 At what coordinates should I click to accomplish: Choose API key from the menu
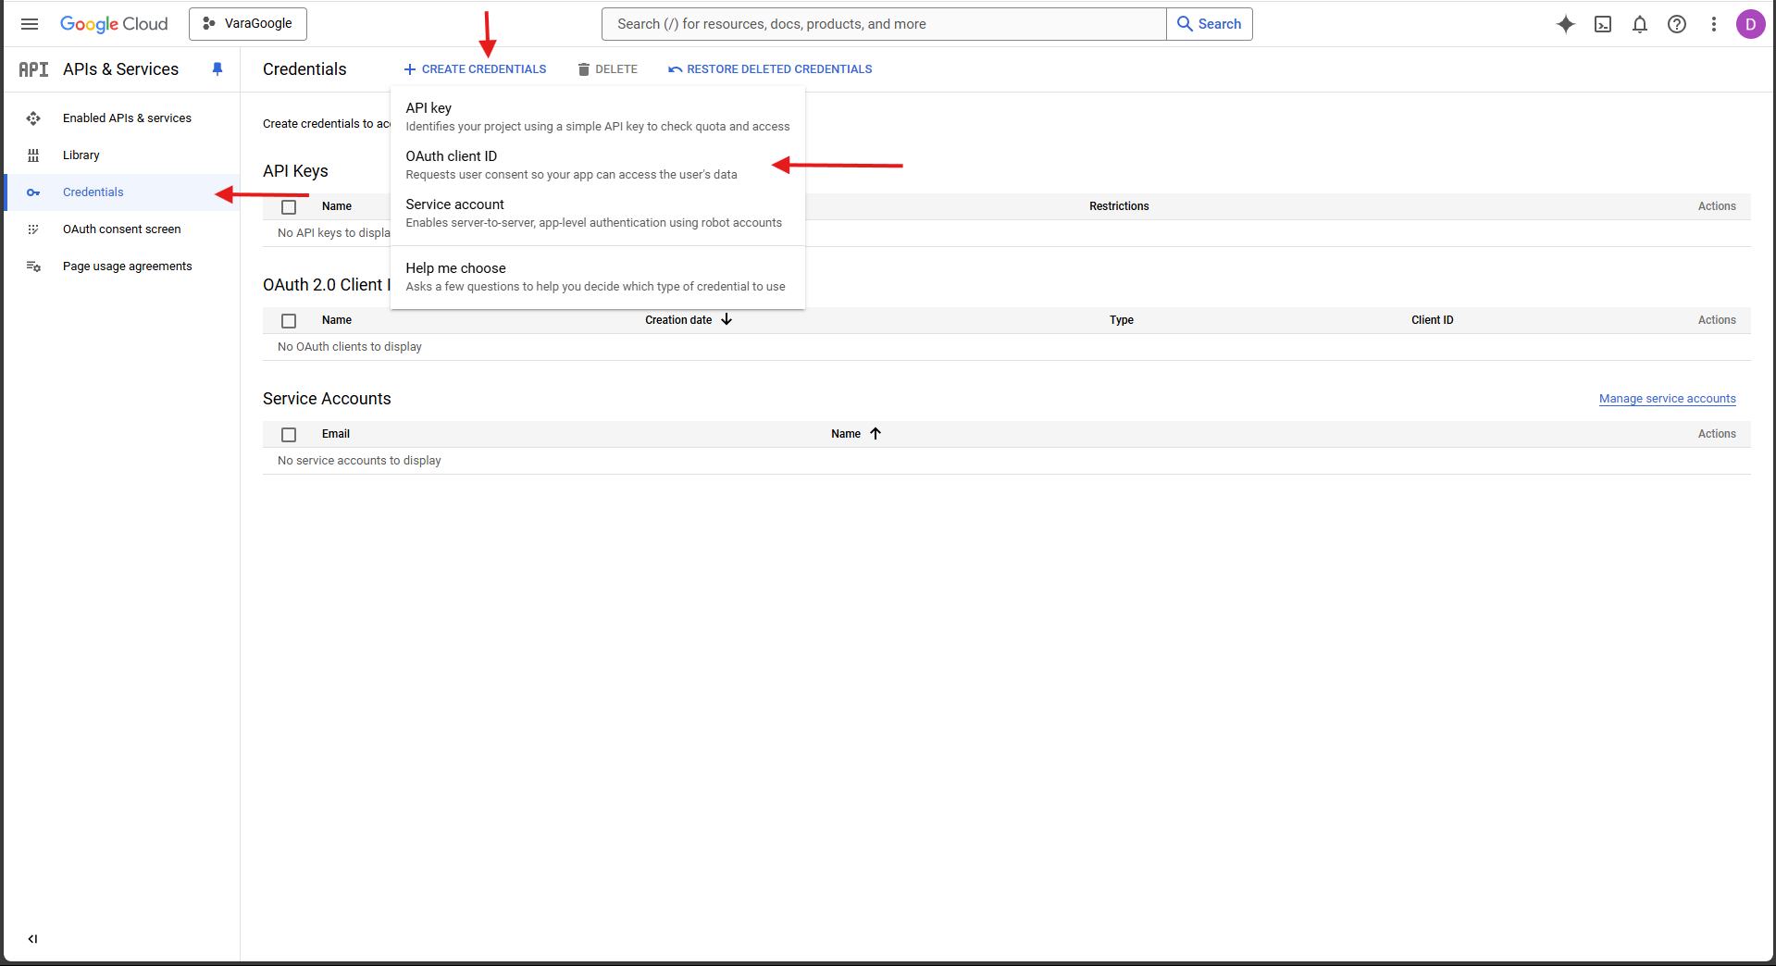598,117
